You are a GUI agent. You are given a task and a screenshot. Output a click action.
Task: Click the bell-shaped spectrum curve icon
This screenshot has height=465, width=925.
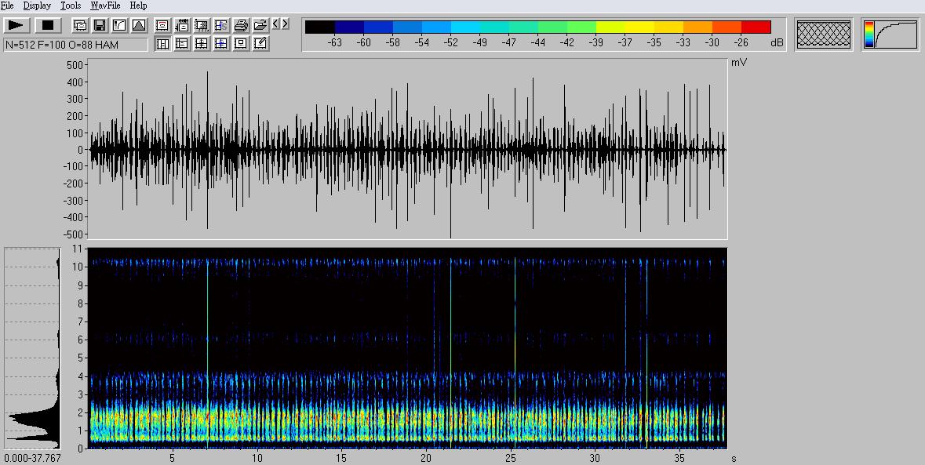point(139,25)
